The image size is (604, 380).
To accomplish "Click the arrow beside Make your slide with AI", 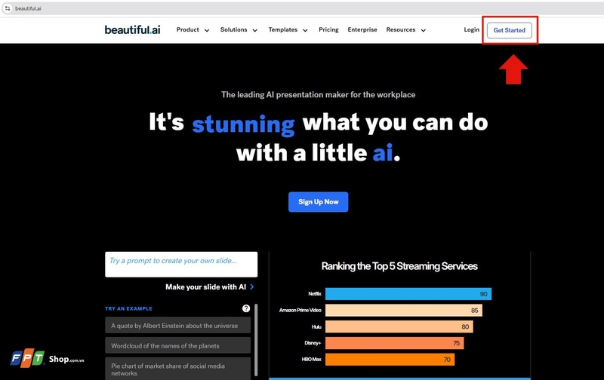I will pyautogui.click(x=252, y=287).
